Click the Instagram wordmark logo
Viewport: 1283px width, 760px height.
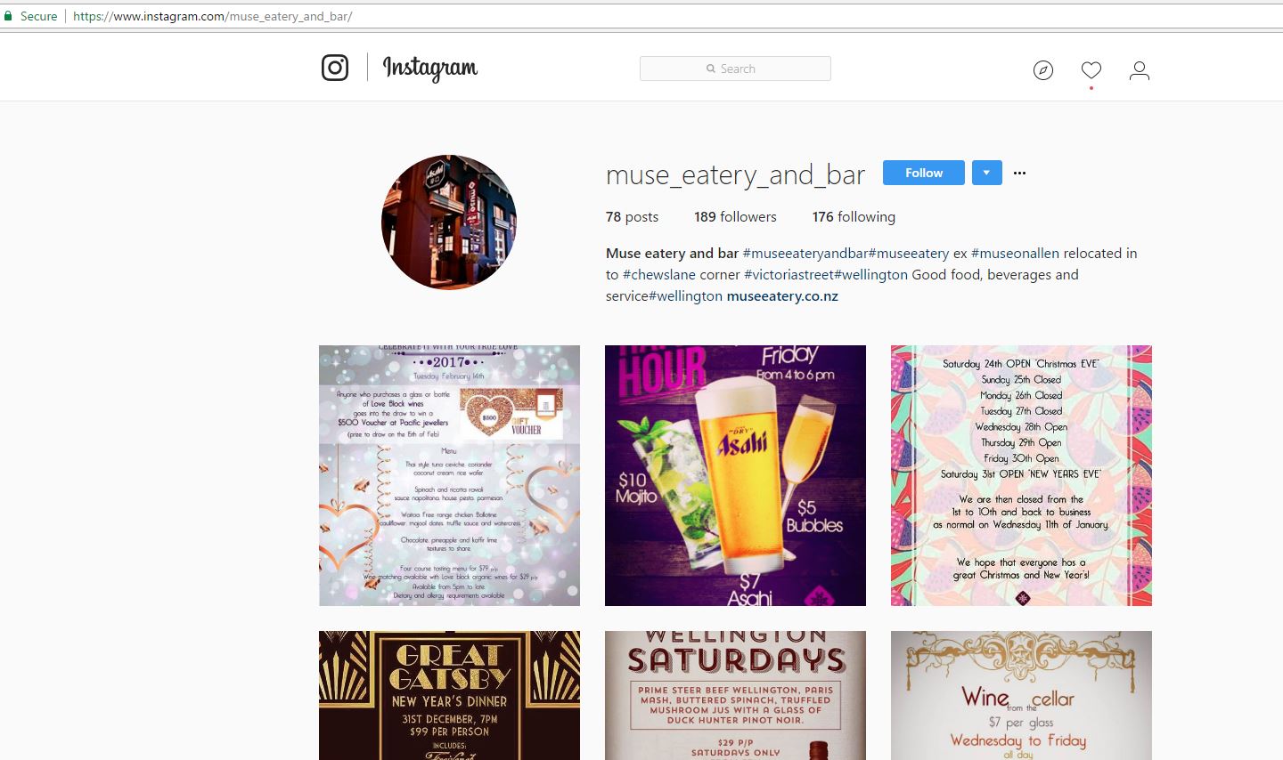430,69
